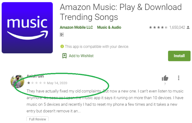
Task: Click the Amazon Music app logo
Action: [27, 28]
